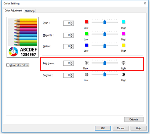Click the Magenta value input field
The height and width of the screenshot is (134, 150).
(67, 35)
